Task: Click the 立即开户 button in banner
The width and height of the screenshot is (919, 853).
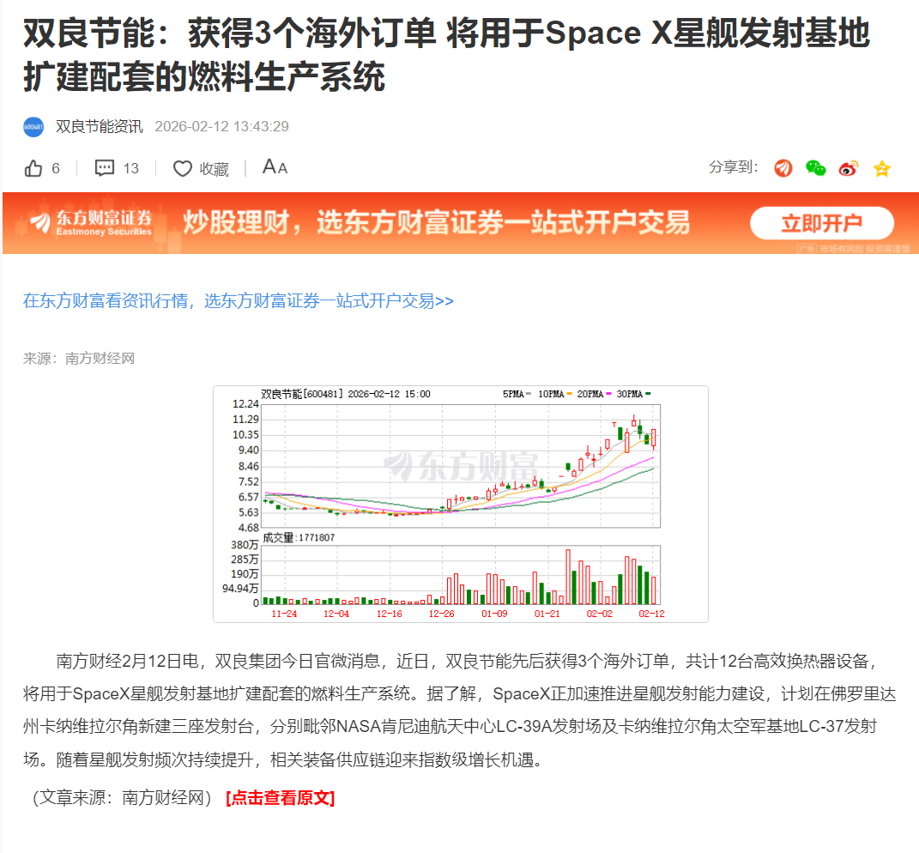Action: [822, 223]
